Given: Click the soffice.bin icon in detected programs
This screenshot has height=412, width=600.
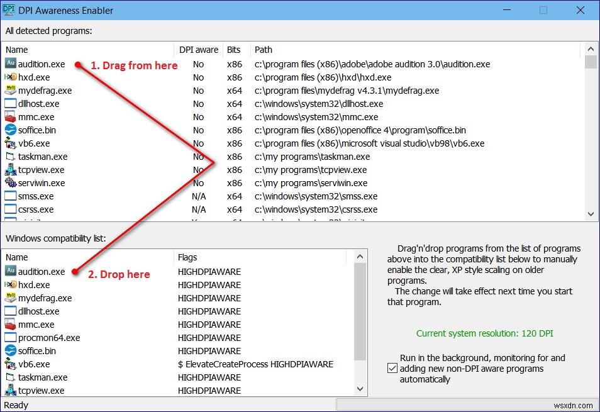Looking at the screenshot, I should [x=10, y=130].
